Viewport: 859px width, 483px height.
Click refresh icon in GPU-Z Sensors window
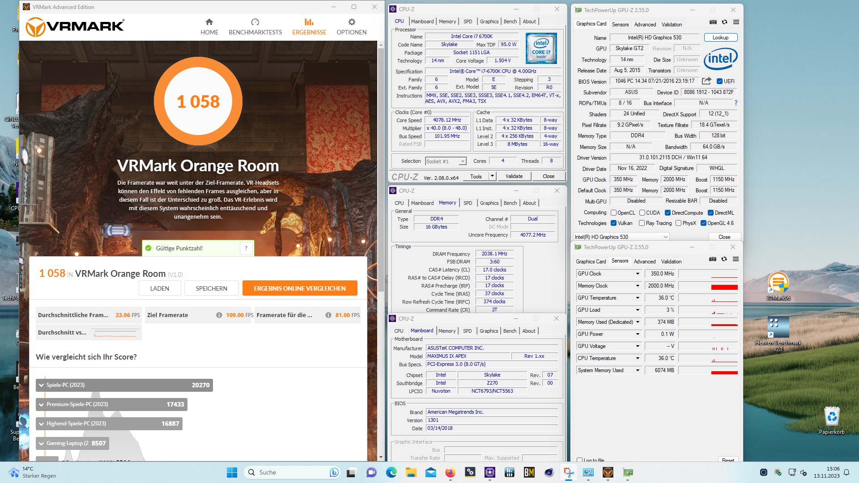click(724, 259)
